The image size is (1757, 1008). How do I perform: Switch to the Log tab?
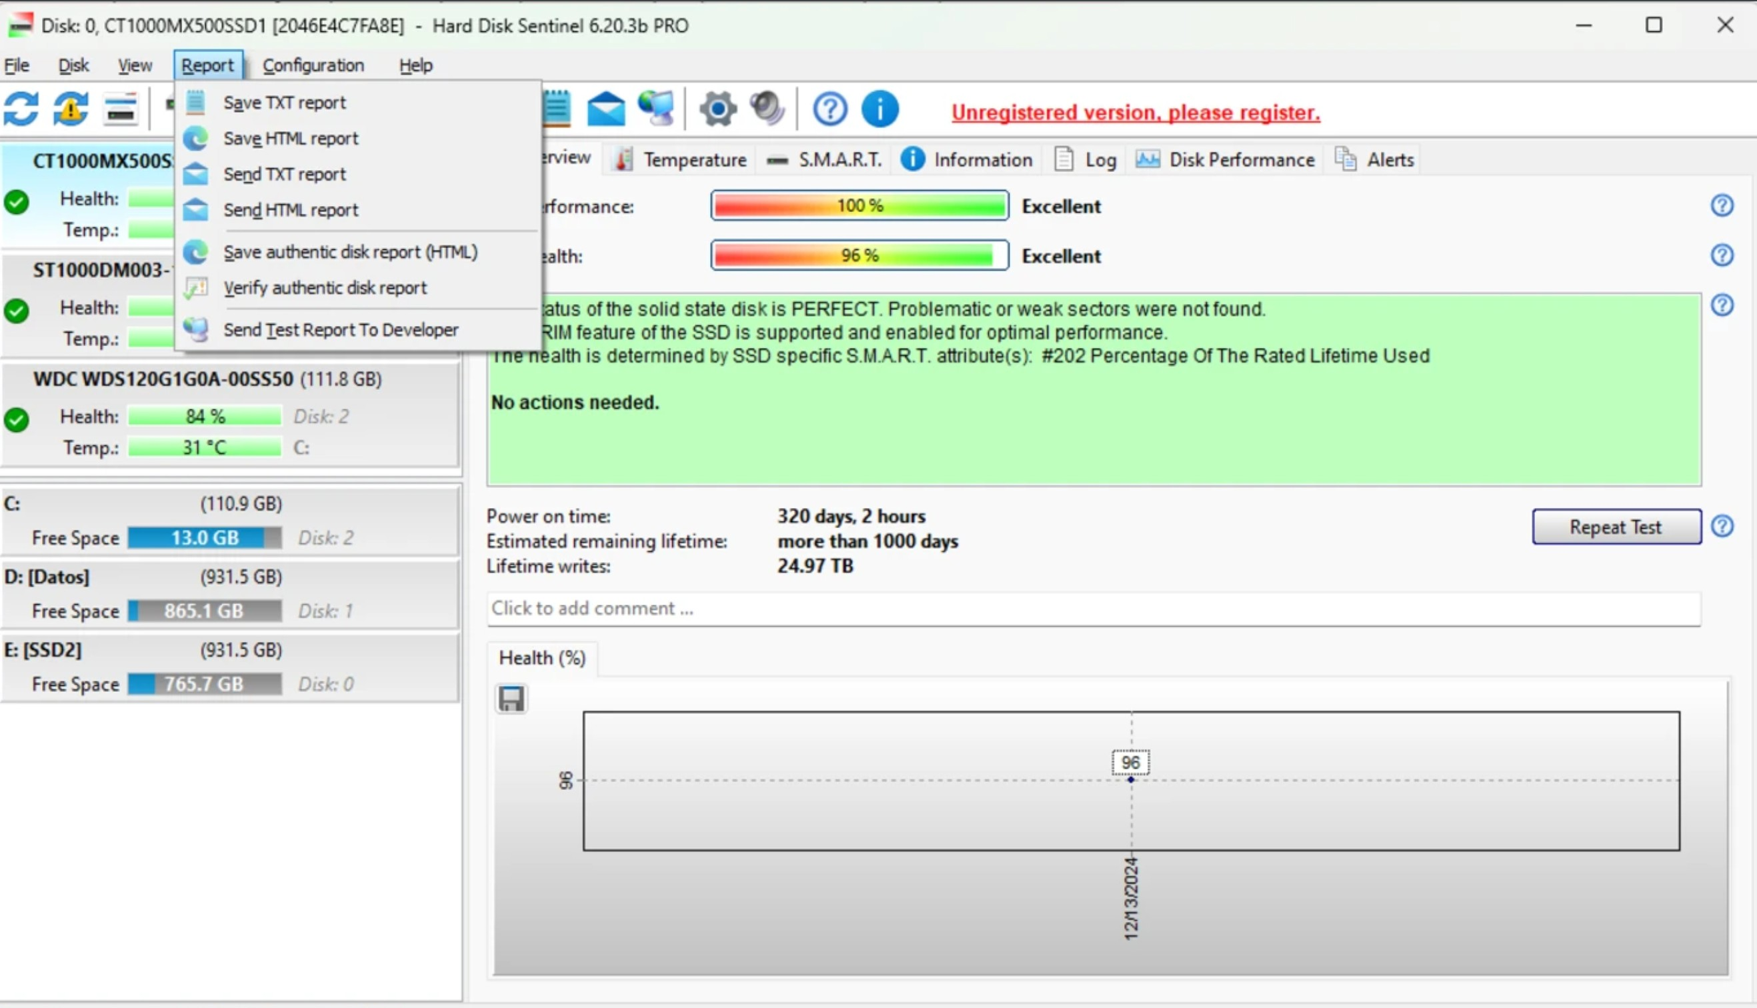point(1085,160)
